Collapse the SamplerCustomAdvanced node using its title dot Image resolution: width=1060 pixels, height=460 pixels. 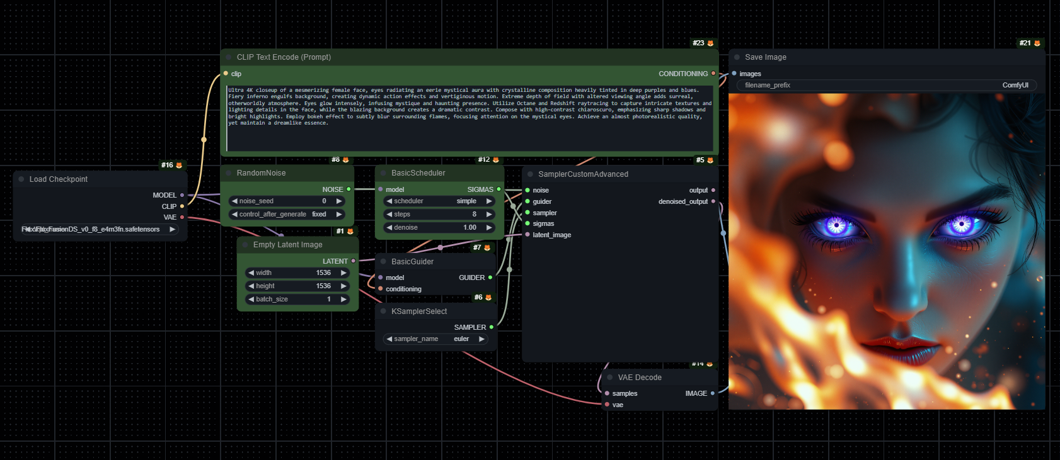pyautogui.click(x=531, y=174)
